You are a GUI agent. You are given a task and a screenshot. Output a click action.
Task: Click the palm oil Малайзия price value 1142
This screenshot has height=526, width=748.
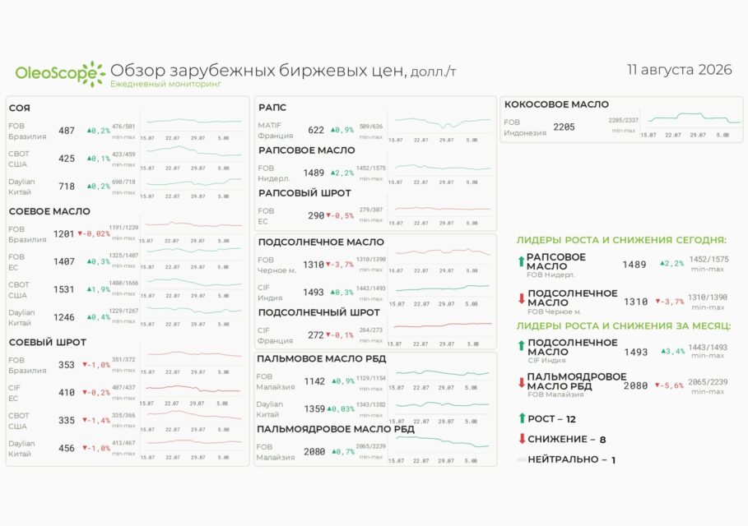tap(314, 381)
